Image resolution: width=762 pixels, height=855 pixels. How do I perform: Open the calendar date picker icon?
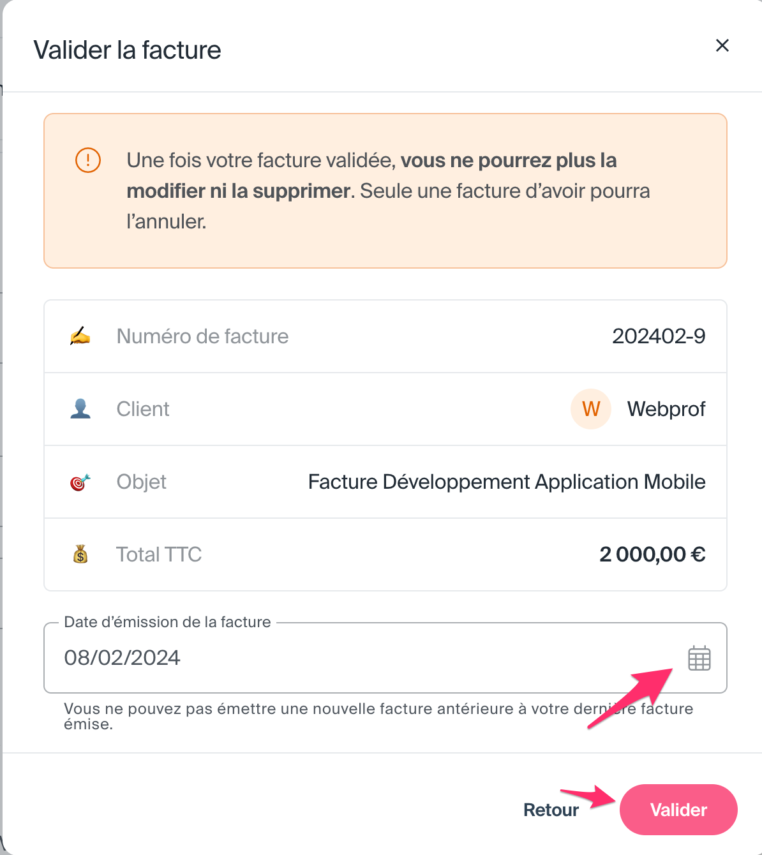[x=699, y=658]
